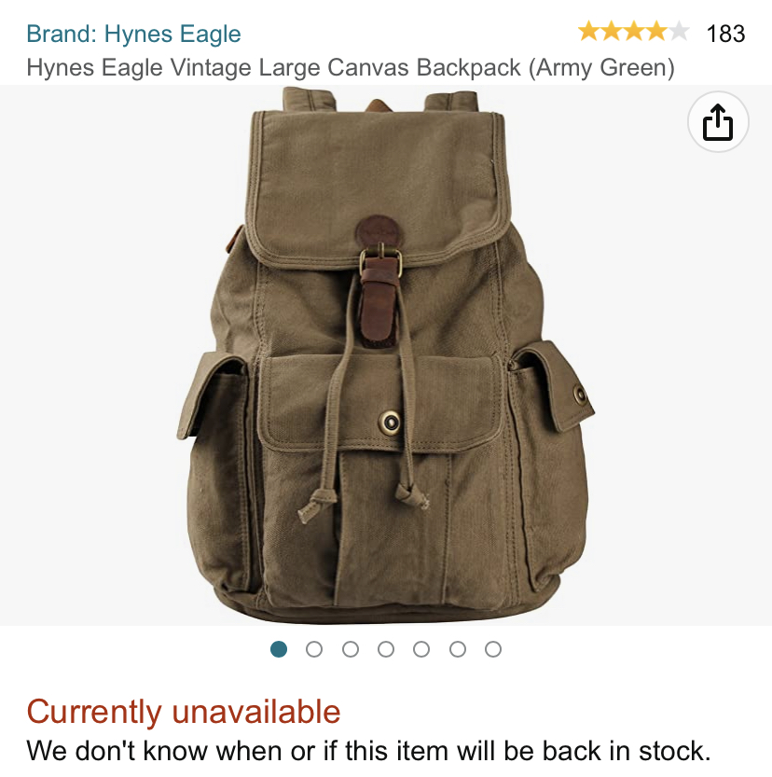Image resolution: width=772 pixels, height=777 pixels.
Task: Select the fifth image carousel dot
Action: 421,648
